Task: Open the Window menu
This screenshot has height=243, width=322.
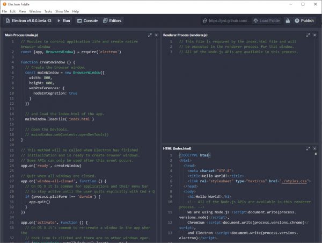Action: point(35,11)
